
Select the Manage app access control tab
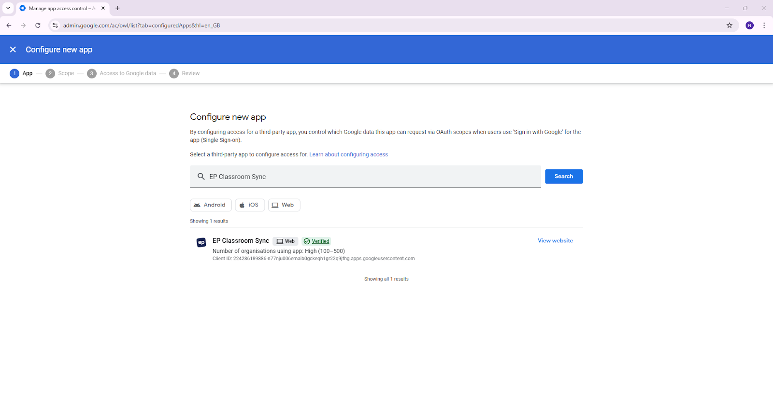coord(63,8)
